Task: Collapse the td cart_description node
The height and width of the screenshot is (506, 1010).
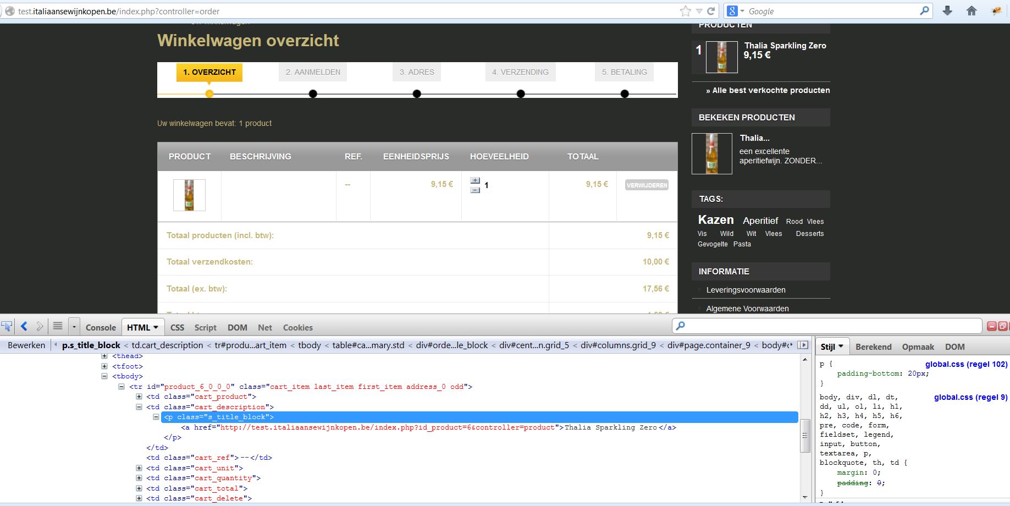Action: tap(139, 407)
